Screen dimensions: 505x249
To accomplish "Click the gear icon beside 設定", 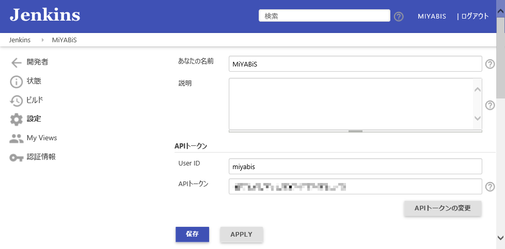I will (17, 120).
